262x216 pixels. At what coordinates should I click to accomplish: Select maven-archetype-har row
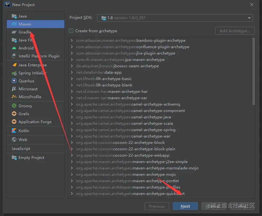coord(160,92)
